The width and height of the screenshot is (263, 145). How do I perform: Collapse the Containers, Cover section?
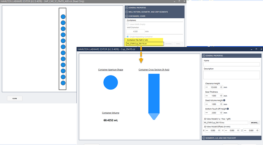pos(127,16)
